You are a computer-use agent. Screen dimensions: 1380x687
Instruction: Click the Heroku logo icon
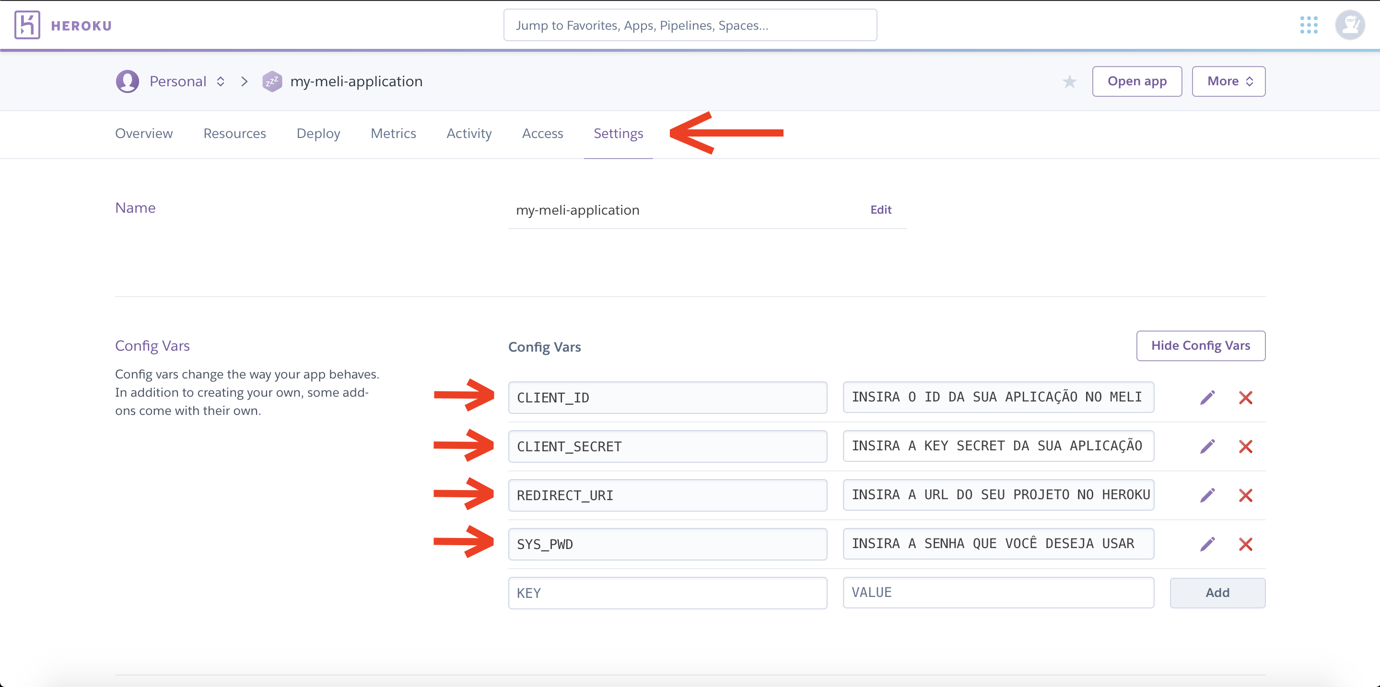[27, 25]
